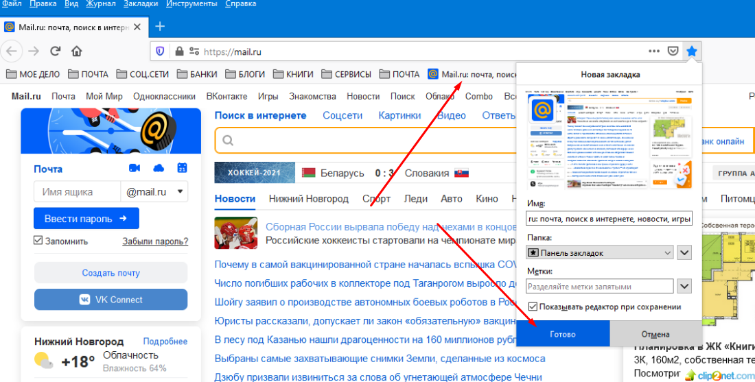
Task: Click the Имя ящика input field
Action: tap(77, 191)
